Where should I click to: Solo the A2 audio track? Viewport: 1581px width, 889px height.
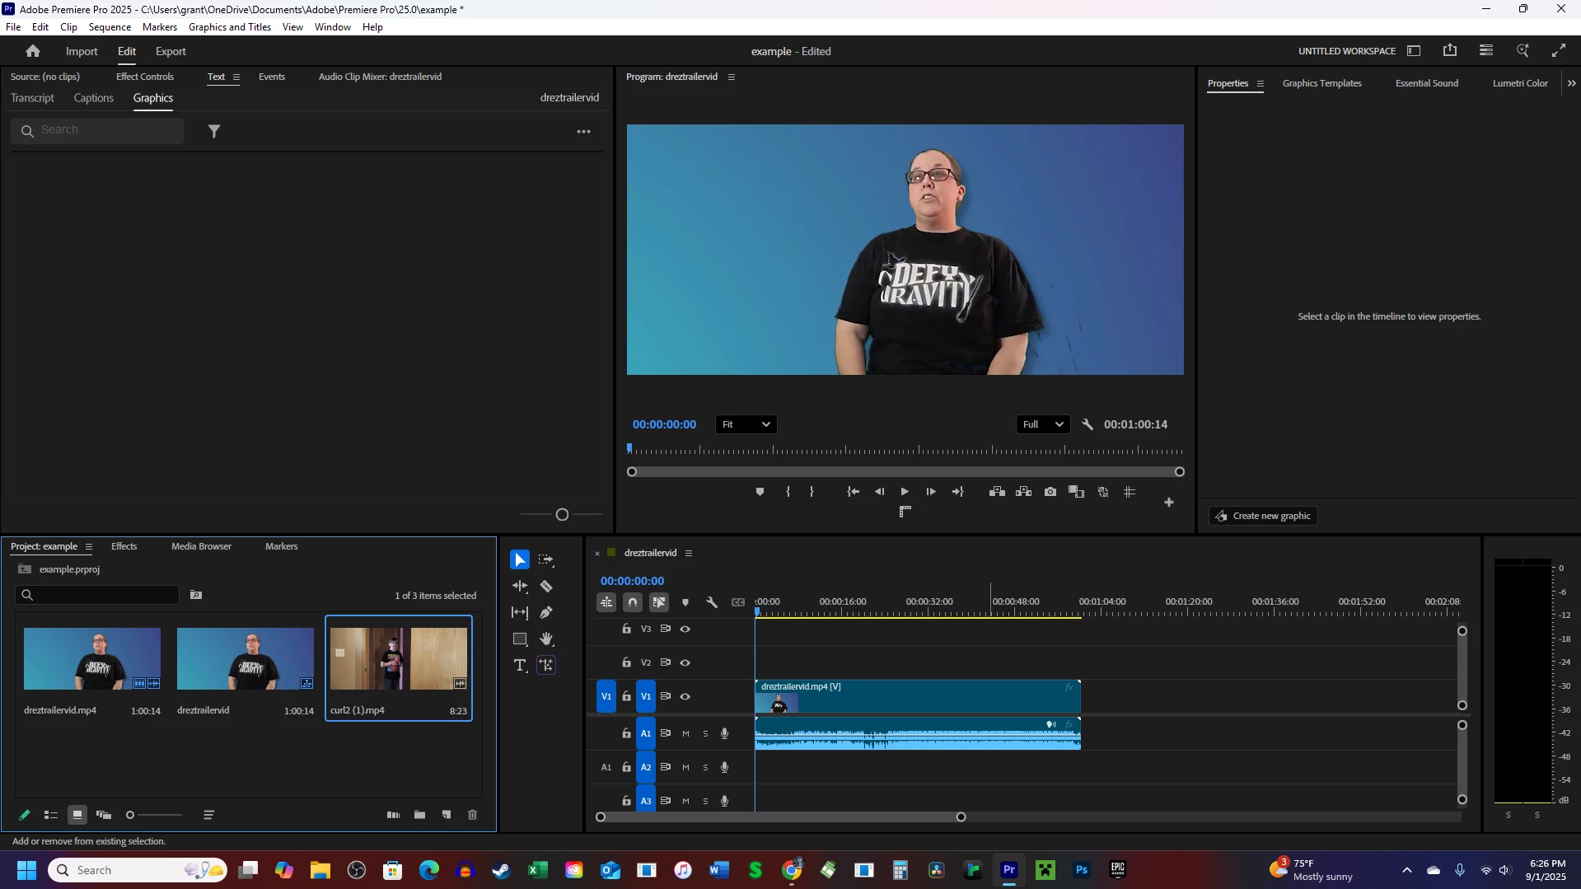(x=705, y=768)
